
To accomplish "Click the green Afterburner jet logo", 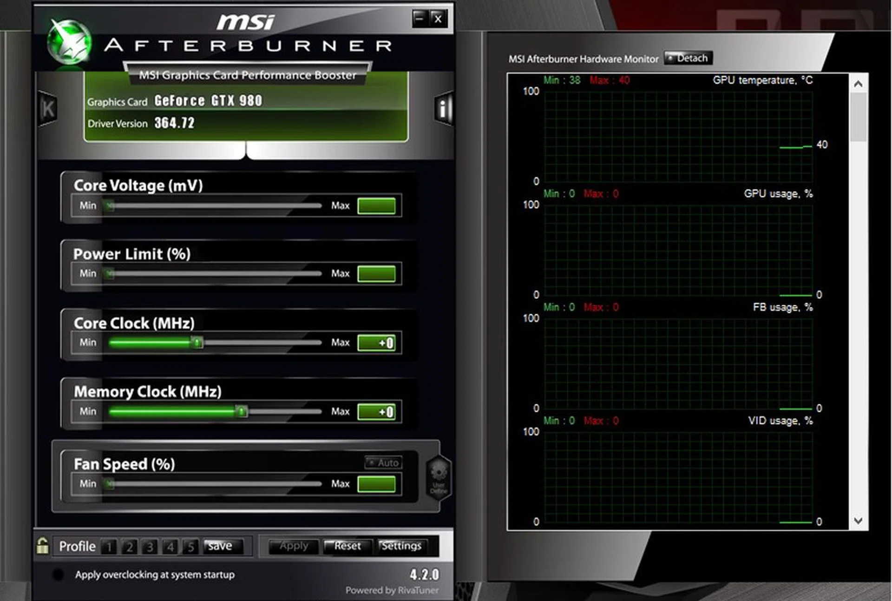I will pyautogui.click(x=70, y=43).
